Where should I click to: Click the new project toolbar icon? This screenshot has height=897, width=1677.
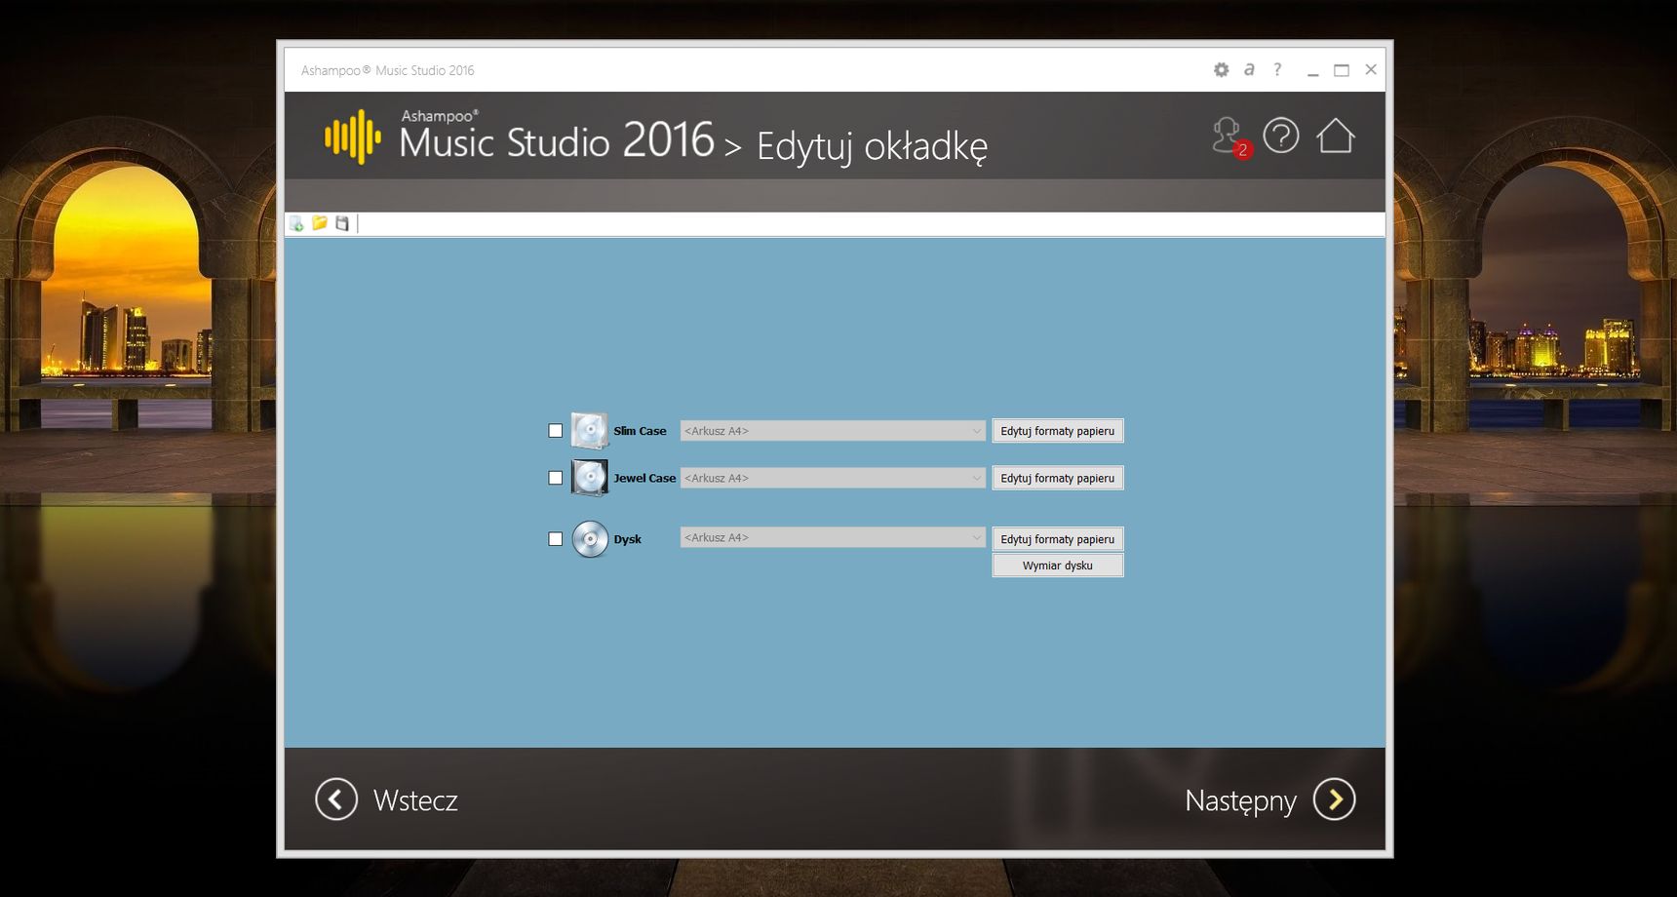pyautogui.click(x=296, y=224)
